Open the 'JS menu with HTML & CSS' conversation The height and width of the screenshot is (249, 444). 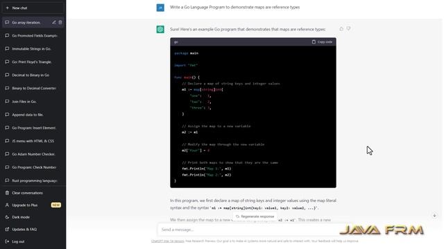click(x=33, y=141)
